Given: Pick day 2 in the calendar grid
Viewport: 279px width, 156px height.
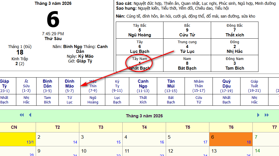Looking at the screenshot, I should coord(57,139).
